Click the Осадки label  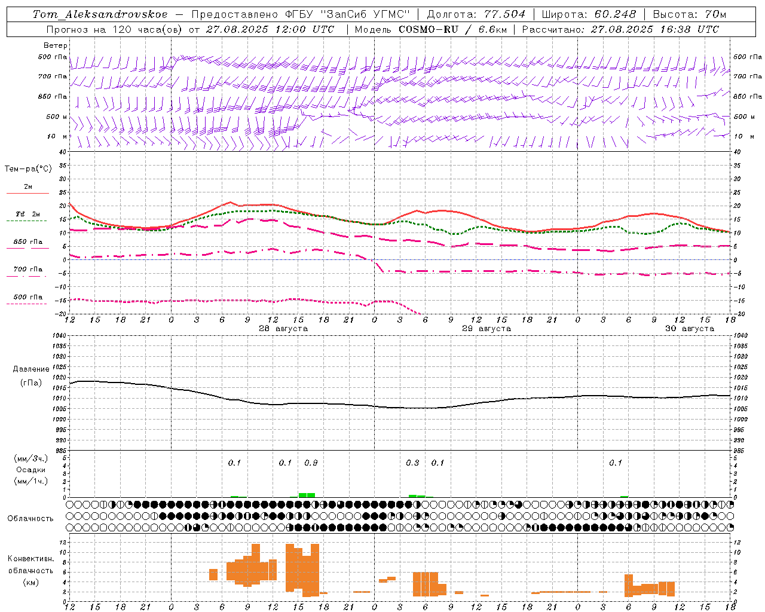[x=31, y=470]
